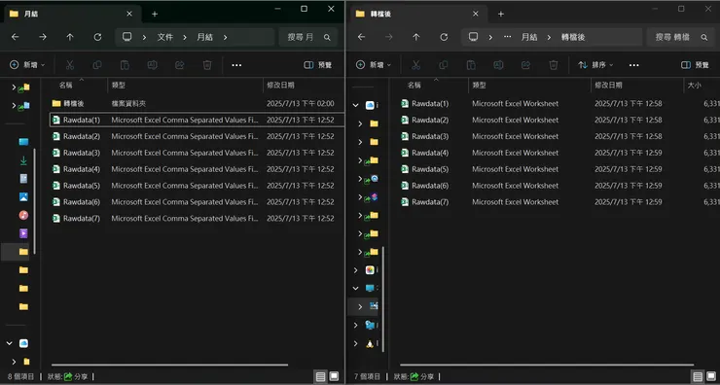Open 排序 sort dropdown in right window

pyautogui.click(x=595, y=65)
